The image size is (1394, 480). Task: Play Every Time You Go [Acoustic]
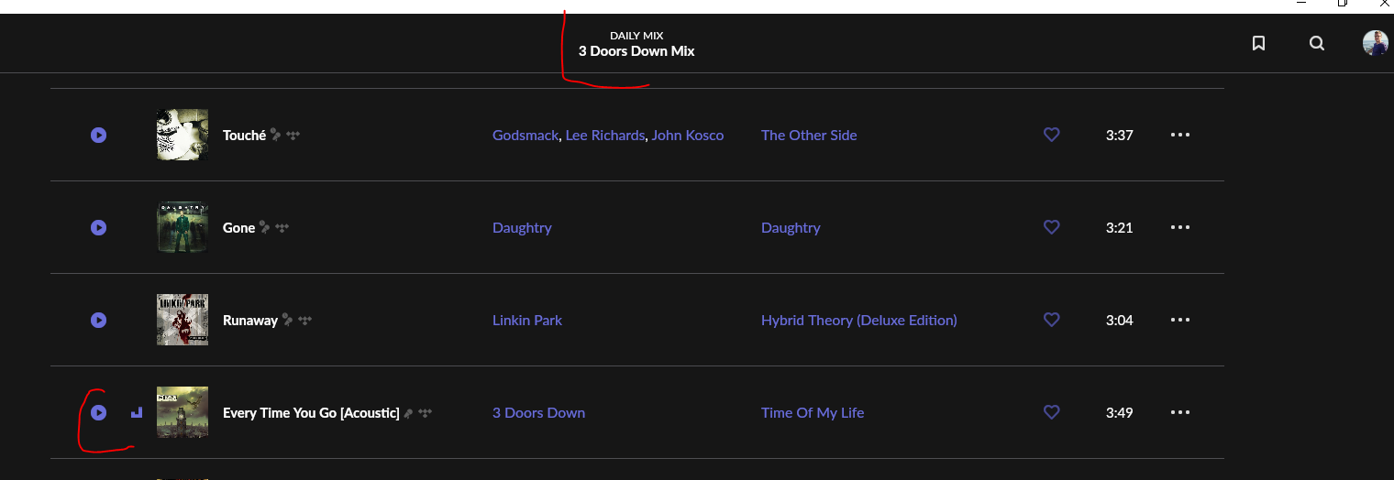pos(99,412)
